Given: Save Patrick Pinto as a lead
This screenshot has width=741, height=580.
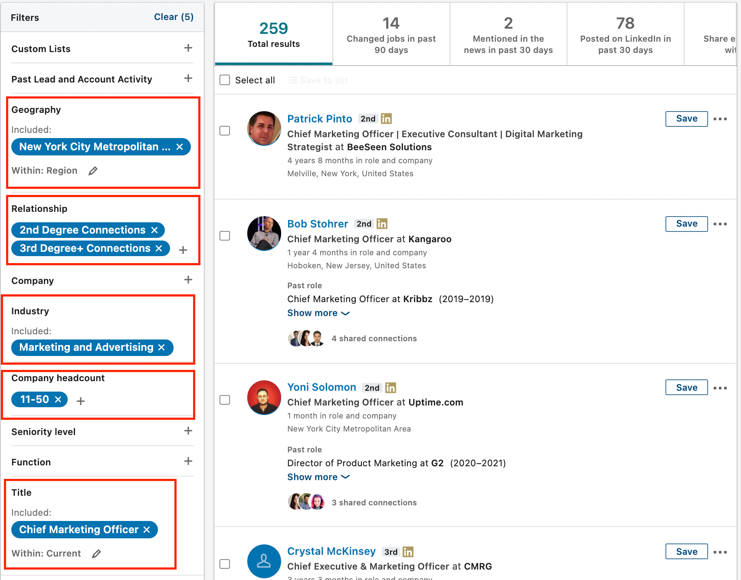Looking at the screenshot, I should tap(687, 119).
